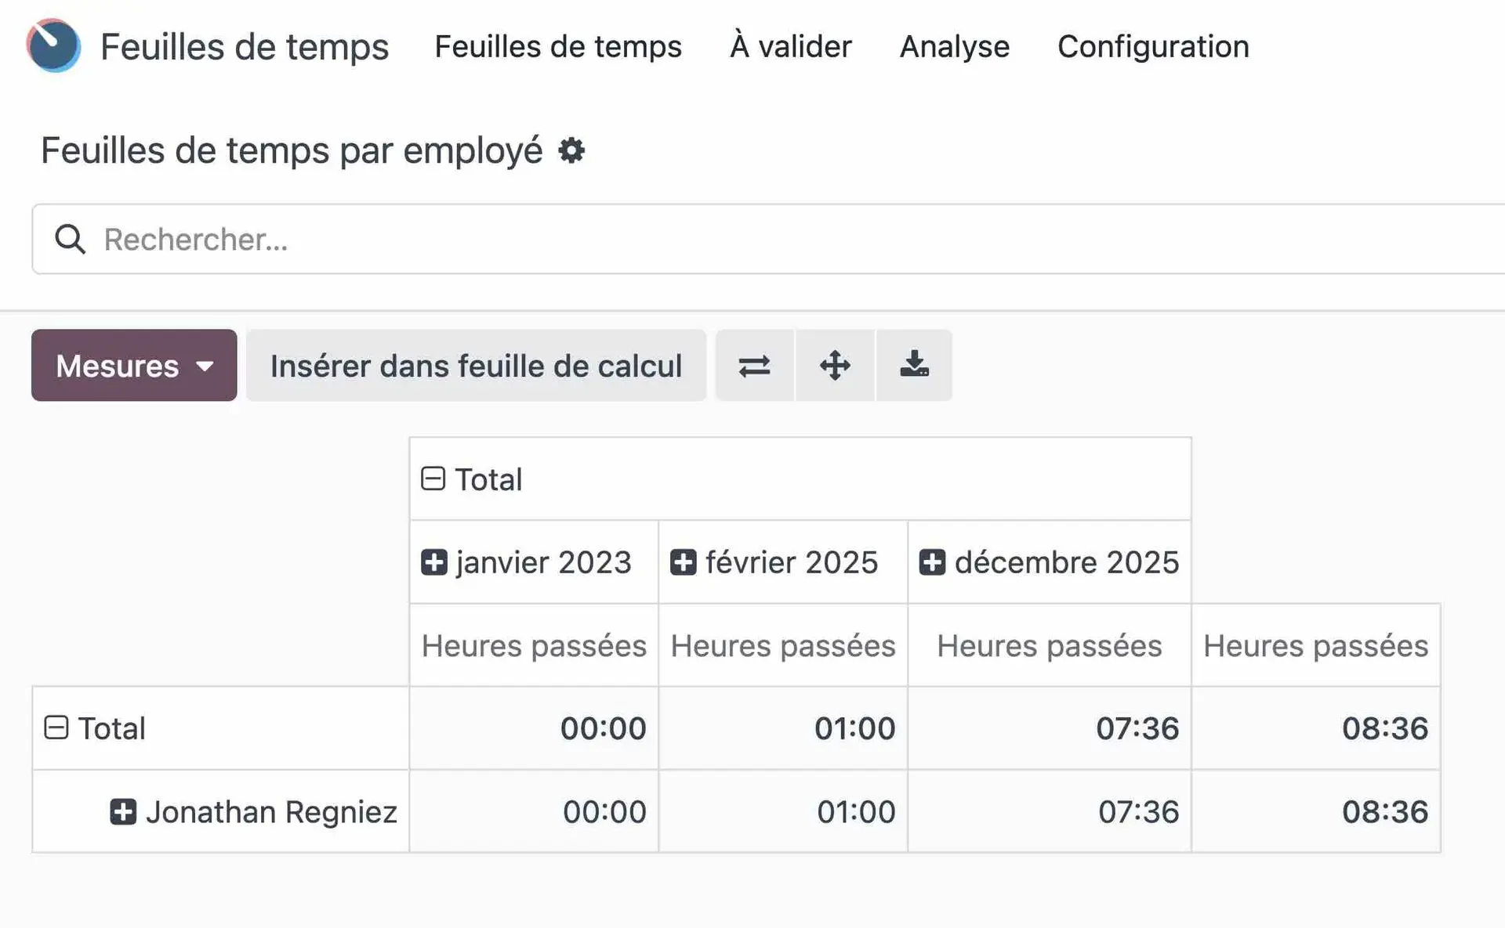Click the 07:36 cell for Jonathan Regniez
The image size is (1505, 928).
coord(1137,811)
